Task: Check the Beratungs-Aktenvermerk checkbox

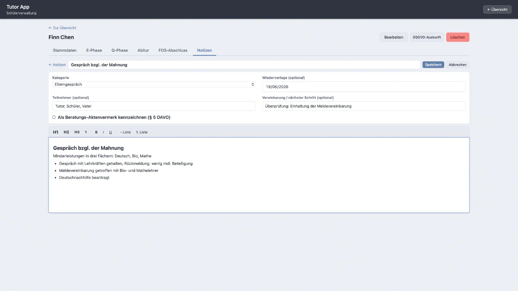Action: 54,117
